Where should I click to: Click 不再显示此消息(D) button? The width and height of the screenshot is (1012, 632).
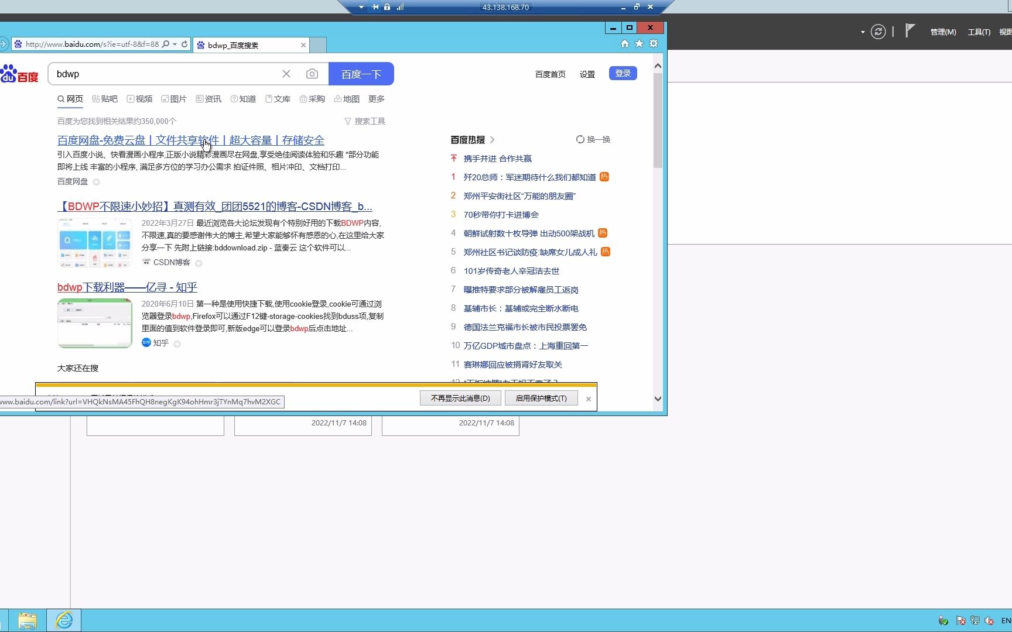(x=460, y=399)
